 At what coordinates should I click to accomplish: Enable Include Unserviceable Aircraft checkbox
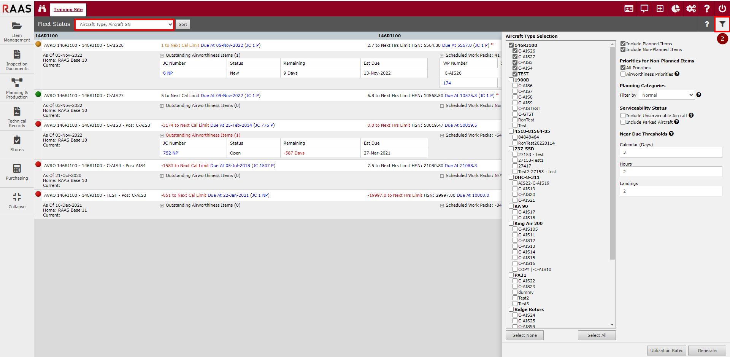coord(623,116)
